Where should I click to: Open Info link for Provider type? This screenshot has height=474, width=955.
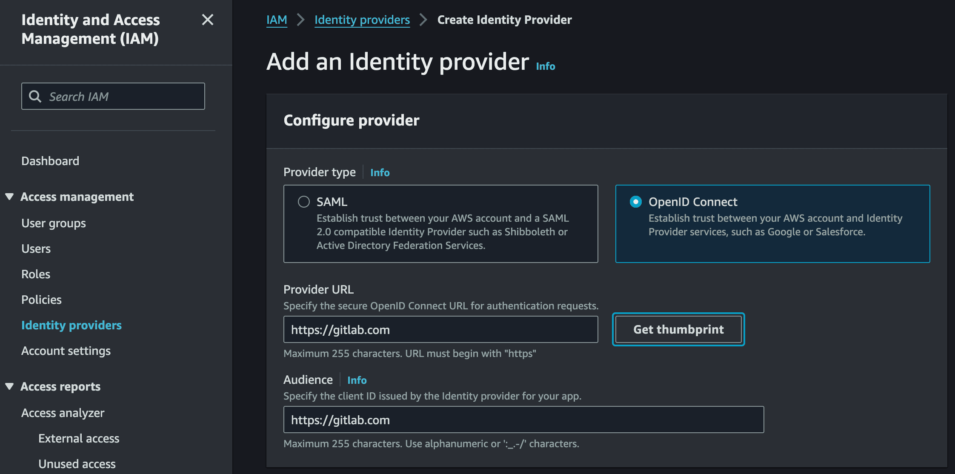click(x=380, y=172)
